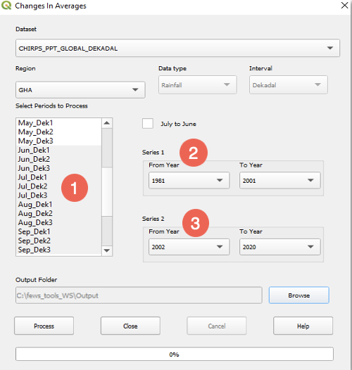The height and width of the screenshot is (370, 352).
Task: Click the period list scroll down arrow
Action: (x=107, y=250)
